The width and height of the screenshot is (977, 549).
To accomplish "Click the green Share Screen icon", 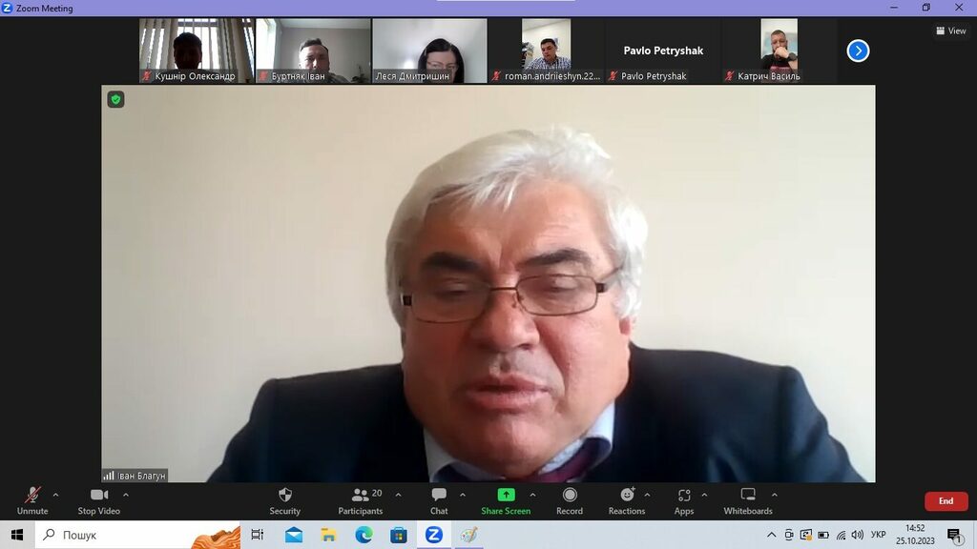I will [x=506, y=495].
